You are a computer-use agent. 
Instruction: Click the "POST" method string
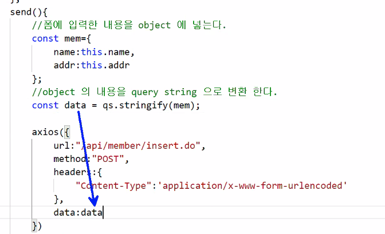[108, 159]
